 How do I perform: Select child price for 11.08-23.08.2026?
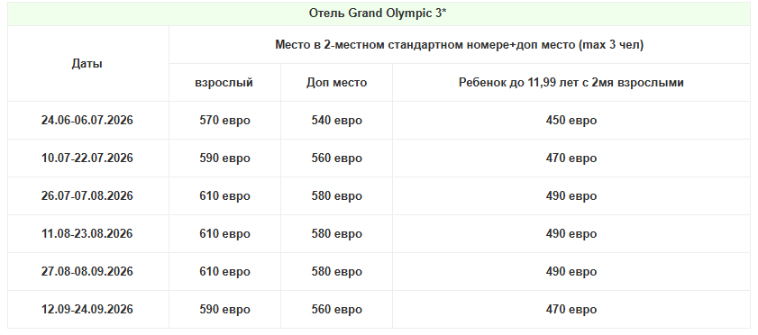(x=571, y=233)
